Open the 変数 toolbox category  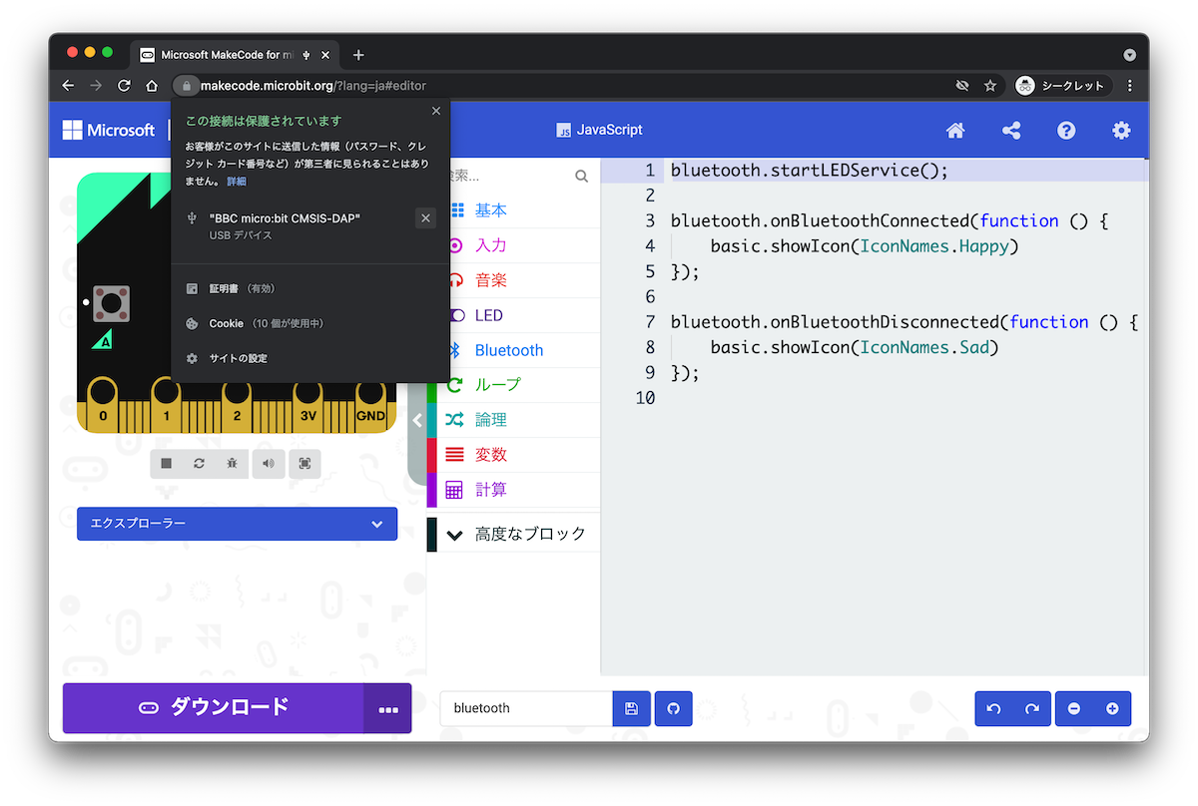click(513, 455)
